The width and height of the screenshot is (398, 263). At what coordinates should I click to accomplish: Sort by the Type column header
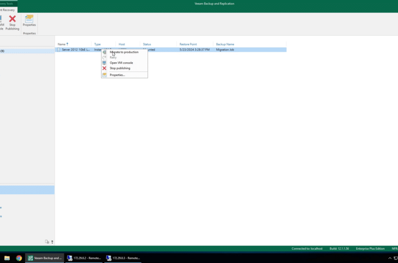point(97,44)
